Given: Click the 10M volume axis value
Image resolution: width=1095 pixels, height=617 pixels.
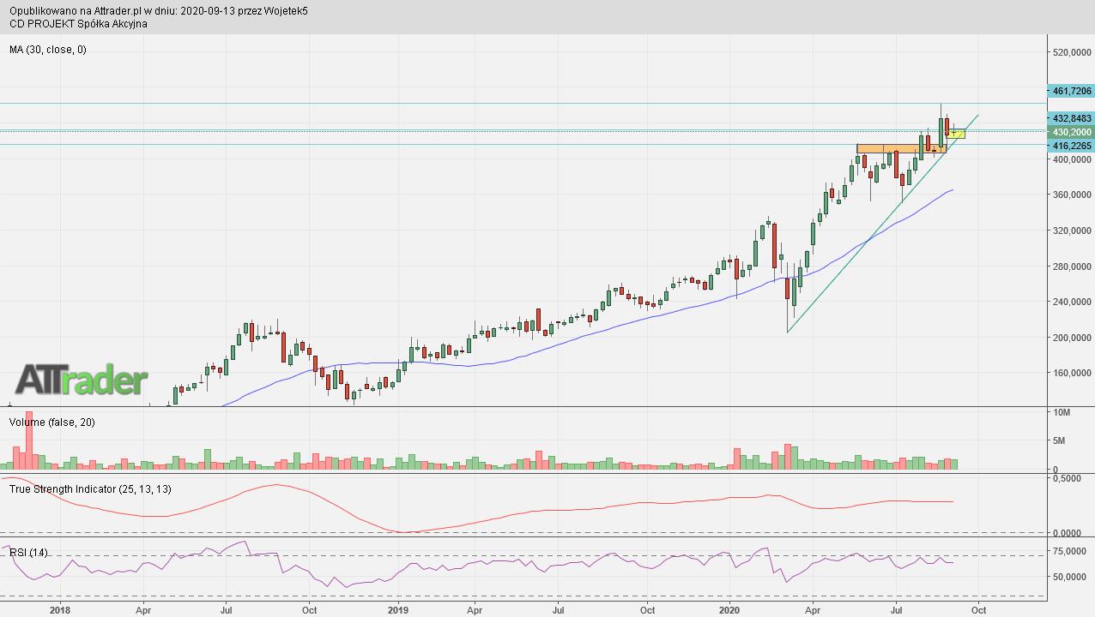Looking at the screenshot, I should click(x=1062, y=413).
